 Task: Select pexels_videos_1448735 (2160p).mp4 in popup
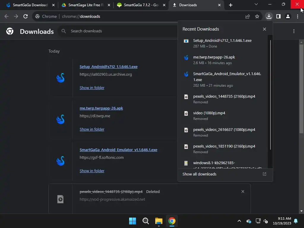223,99
